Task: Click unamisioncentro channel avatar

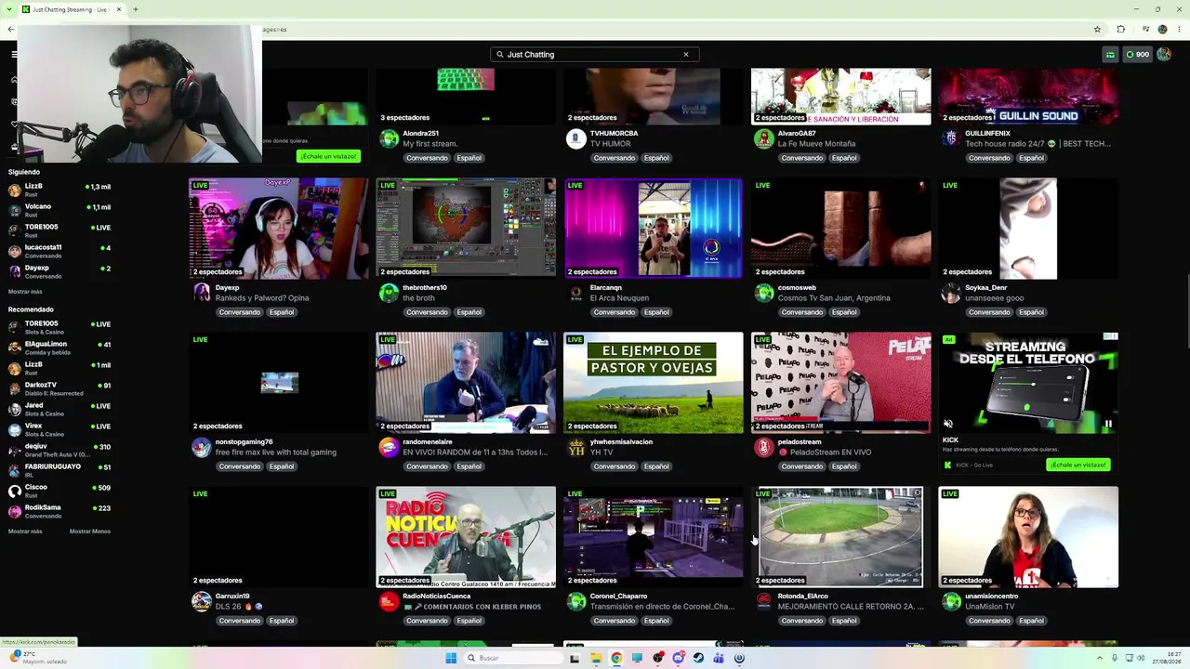Action: (x=951, y=601)
